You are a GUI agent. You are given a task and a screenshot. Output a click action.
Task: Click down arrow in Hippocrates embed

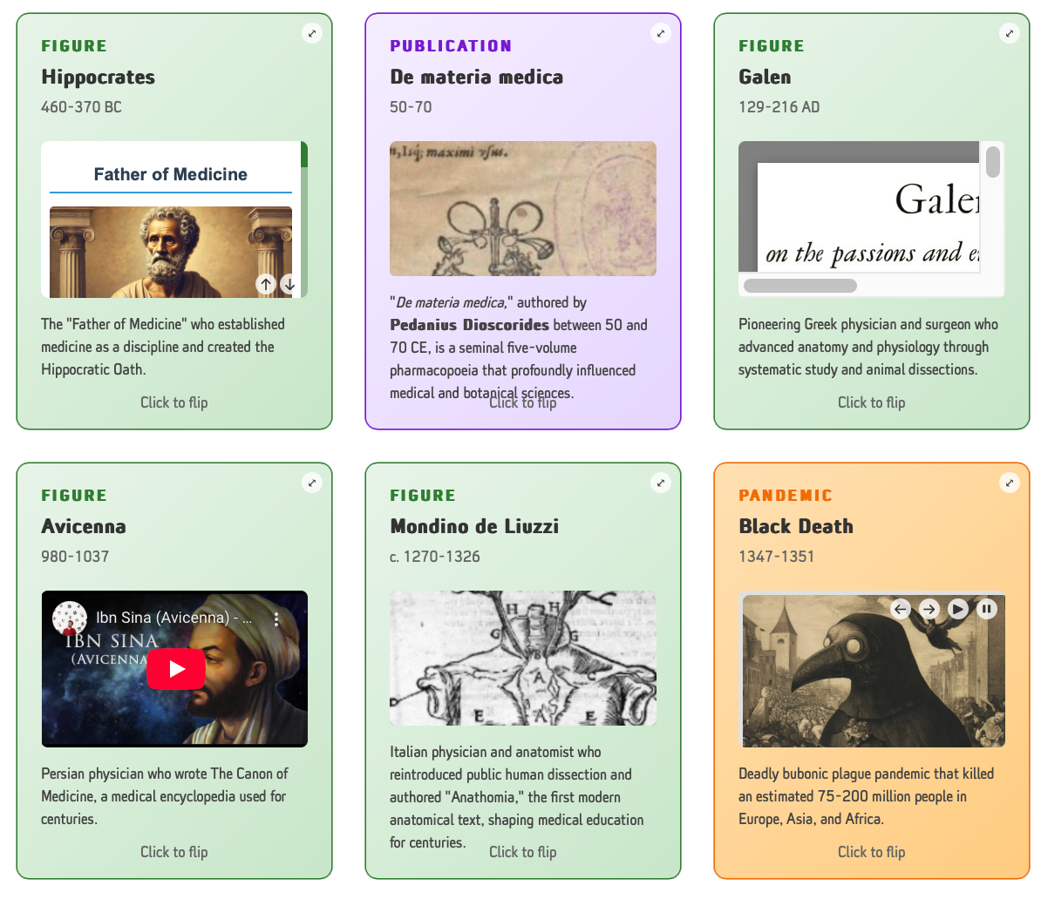[x=289, y=284]
